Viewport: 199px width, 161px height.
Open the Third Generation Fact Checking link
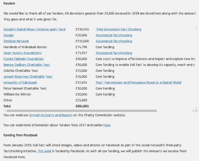pyautogui.click(x=118, y=29)
